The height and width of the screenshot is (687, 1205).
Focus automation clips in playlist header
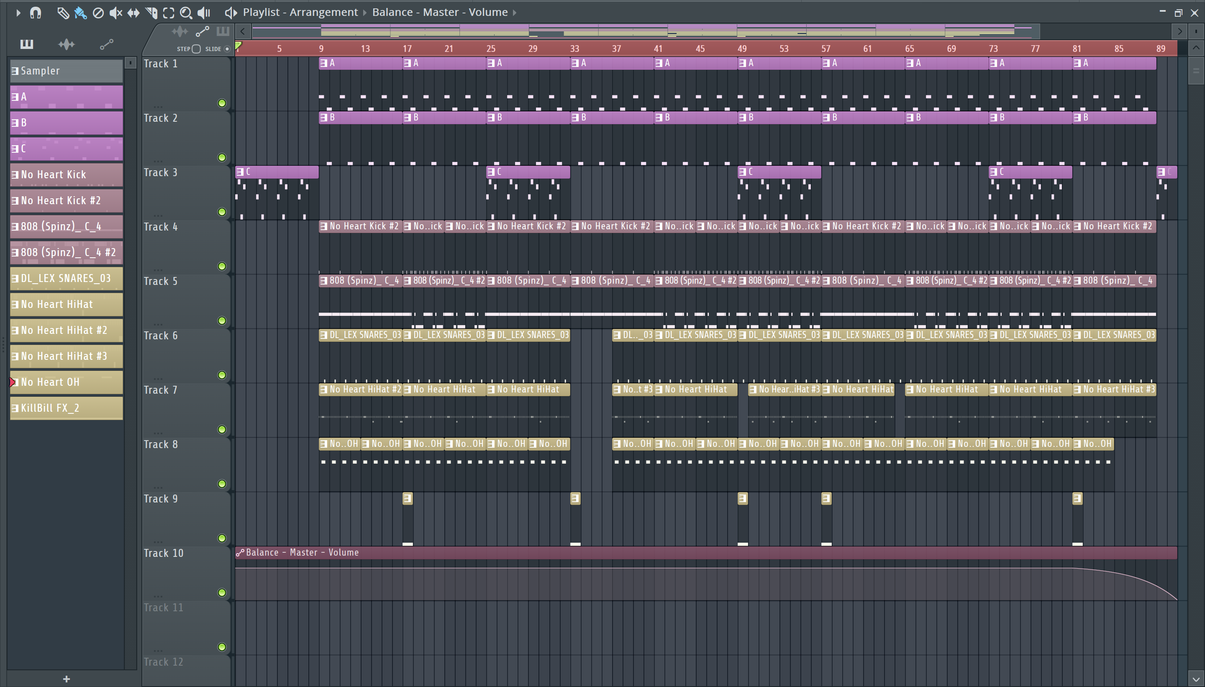(x=202, y=32)
